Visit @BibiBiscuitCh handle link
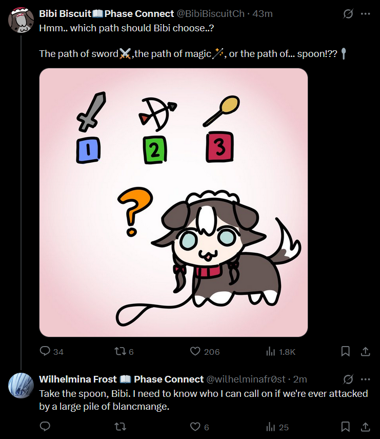Viewport: 380px width, 439px height. pyautogui.click(x=211, y=13)
